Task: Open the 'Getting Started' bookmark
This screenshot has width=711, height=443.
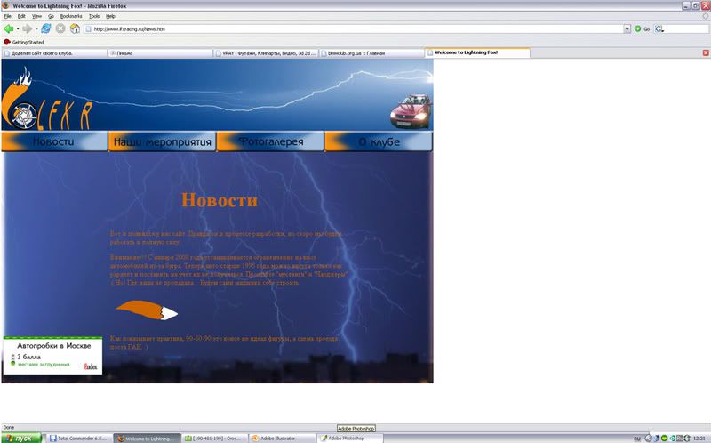Action: click(x=24, y=42)
